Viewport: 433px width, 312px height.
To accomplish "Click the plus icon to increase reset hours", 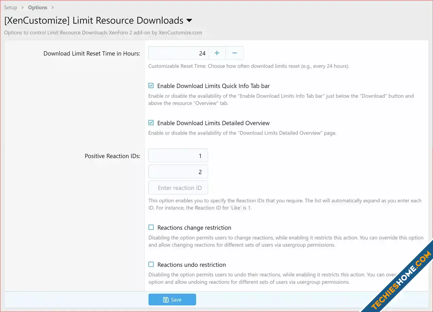I will (x=217, y=53).
